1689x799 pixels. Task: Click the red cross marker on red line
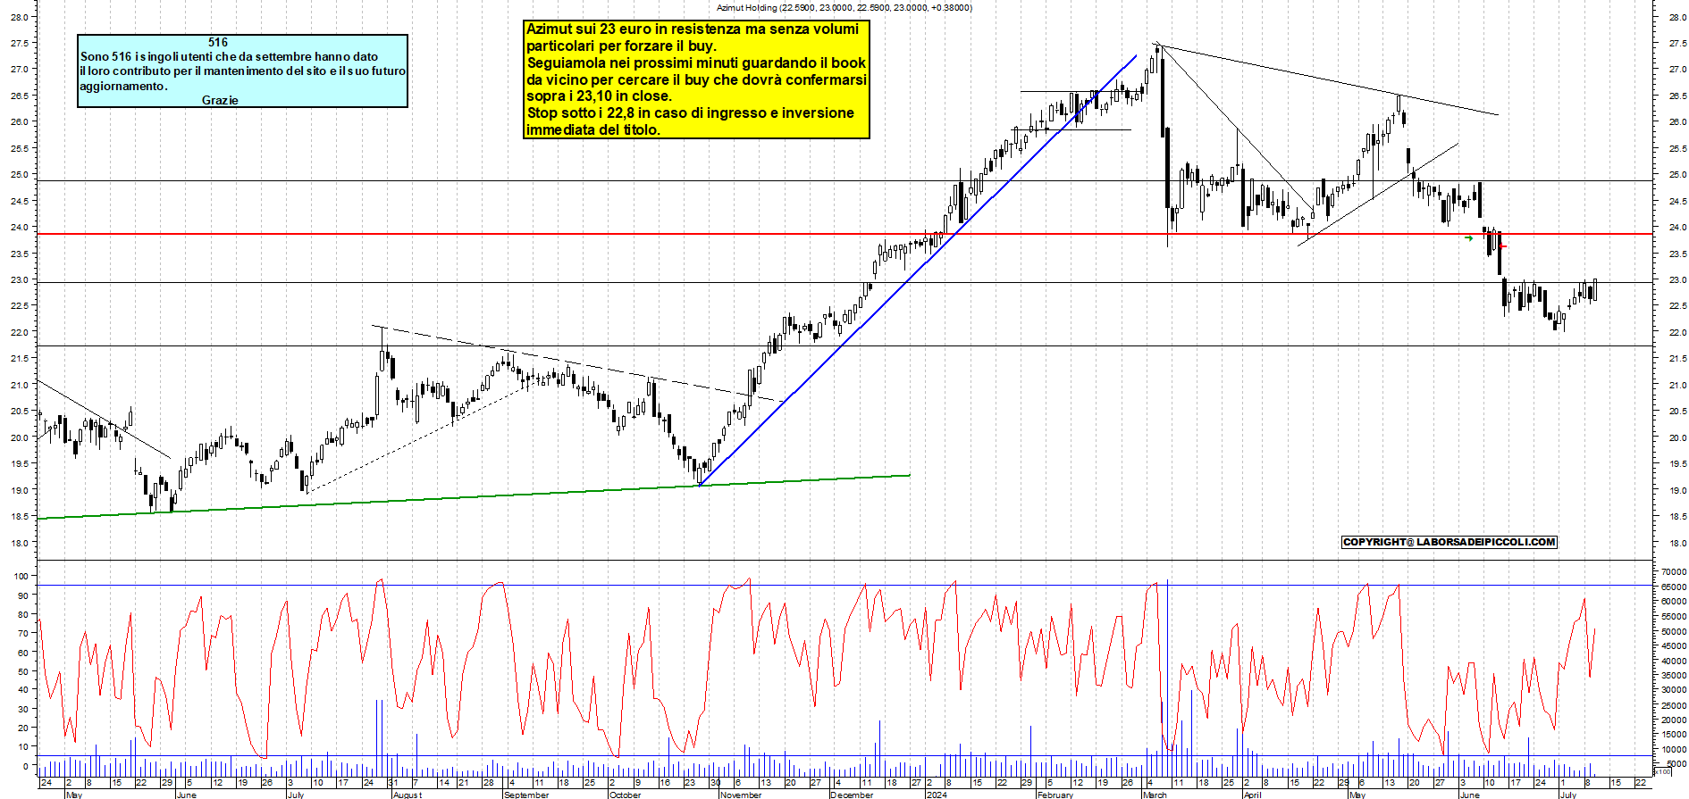pos(1502,246)
